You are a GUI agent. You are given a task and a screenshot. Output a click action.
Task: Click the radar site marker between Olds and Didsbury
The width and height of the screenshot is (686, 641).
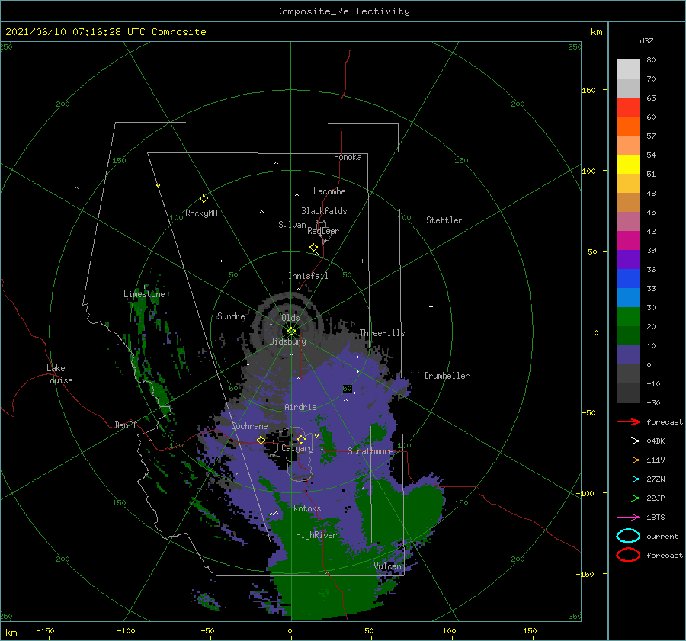[x=291, y=332]
